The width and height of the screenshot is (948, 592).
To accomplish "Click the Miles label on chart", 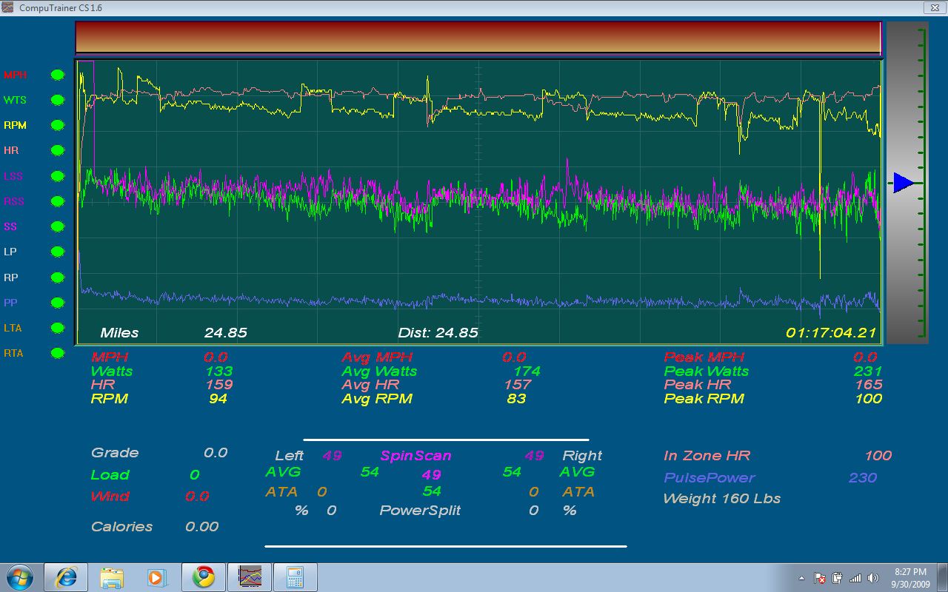I will [x=119, y=333].
